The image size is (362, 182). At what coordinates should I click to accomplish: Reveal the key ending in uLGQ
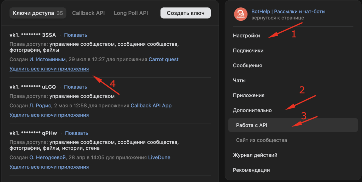(75, 87)
